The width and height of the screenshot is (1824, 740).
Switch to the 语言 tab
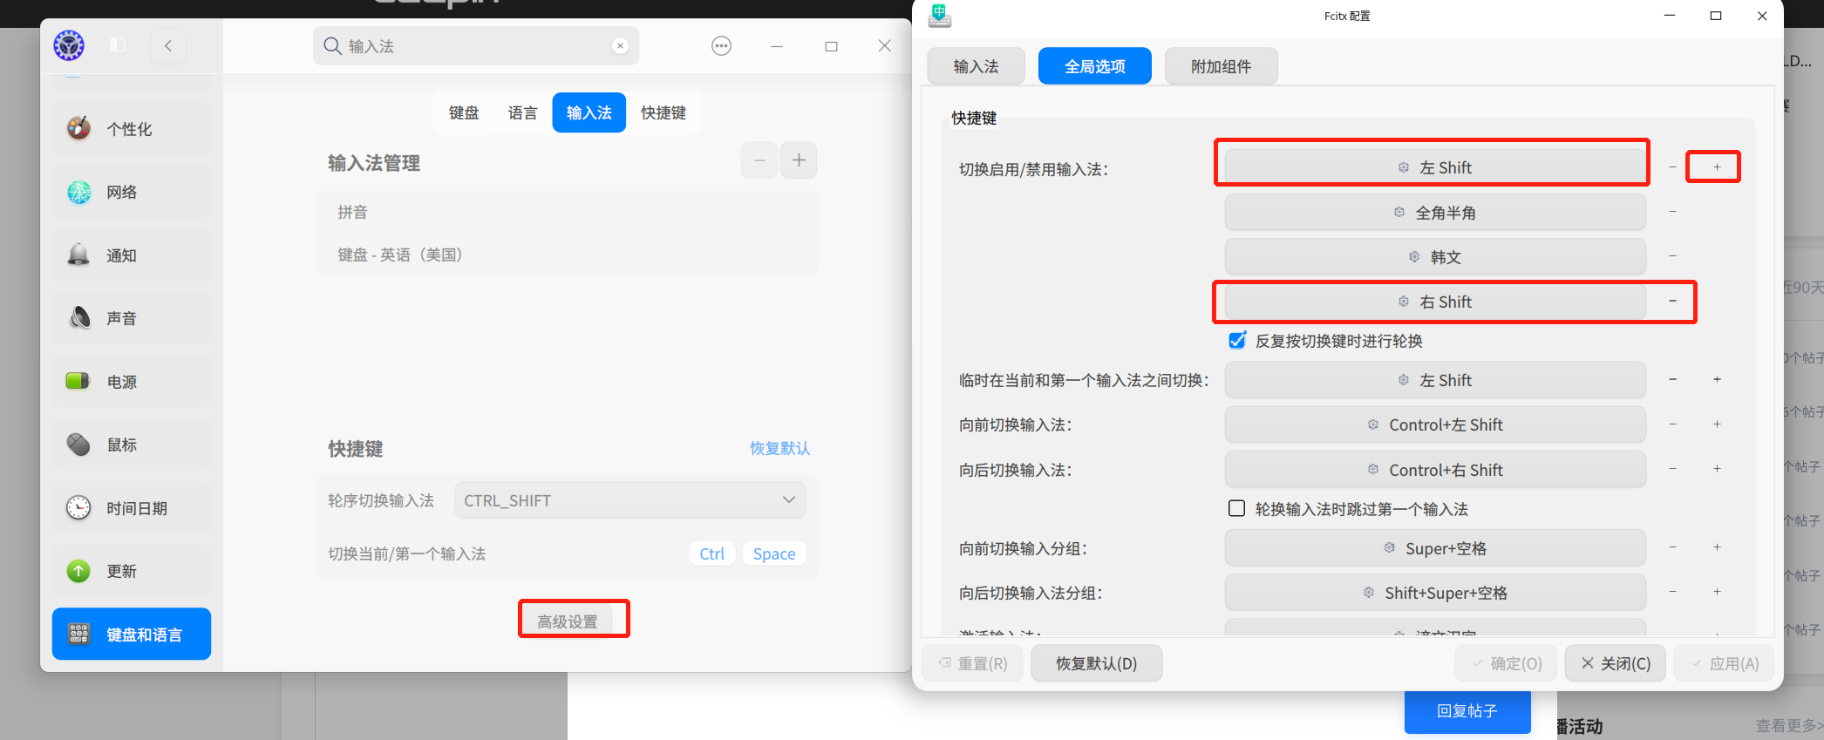(x=522, y=112)
